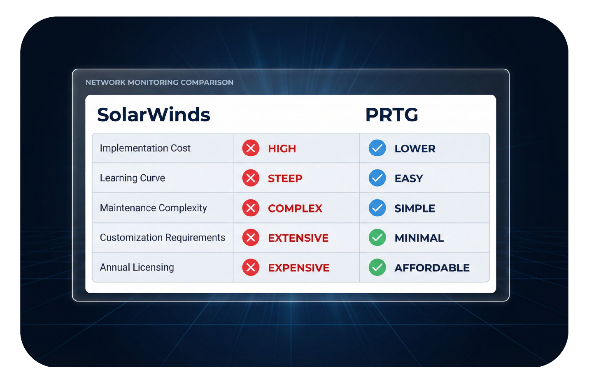Click the blue checkmark icon beside LOWER
Screen dimensions: 589x384
tap(377, 148)
